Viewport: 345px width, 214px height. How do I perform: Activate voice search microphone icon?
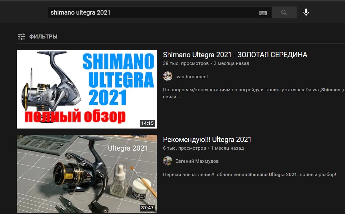point(306,12)
